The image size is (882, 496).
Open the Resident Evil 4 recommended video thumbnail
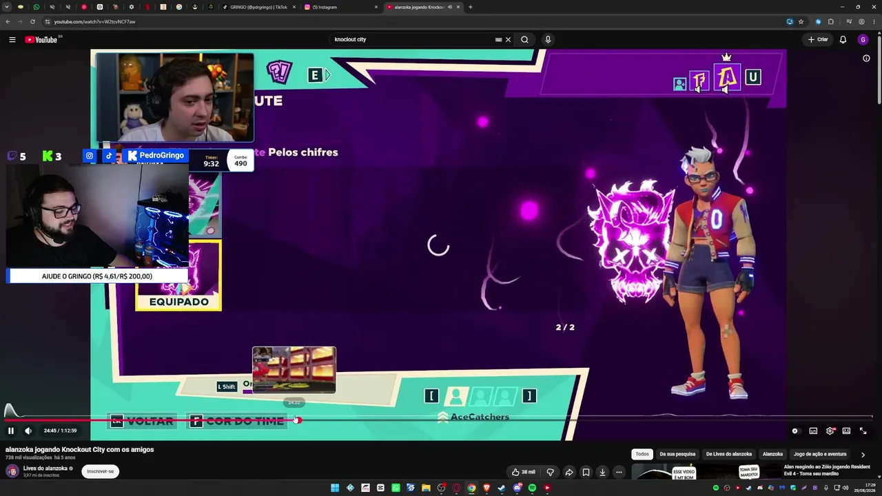point(705,473)
